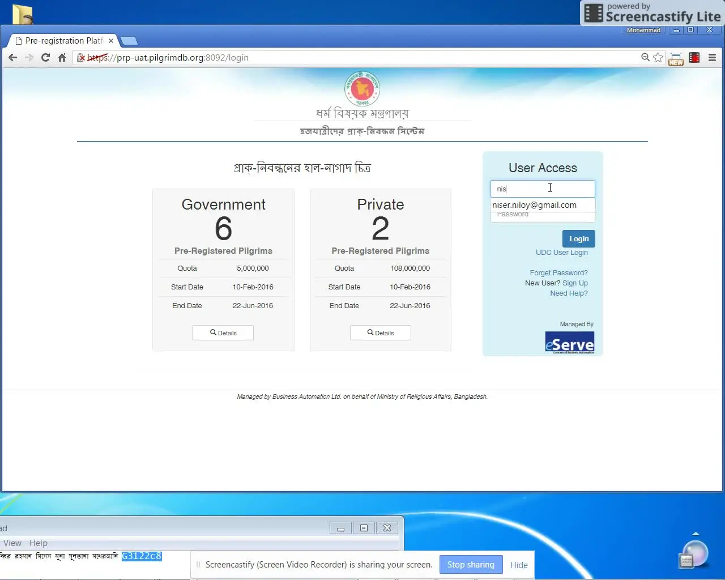Click the extension icon labeled NEW
The width and height of the screenshot is (725, 580).
pos(676,58)
